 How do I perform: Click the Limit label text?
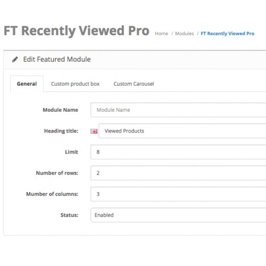72,152
